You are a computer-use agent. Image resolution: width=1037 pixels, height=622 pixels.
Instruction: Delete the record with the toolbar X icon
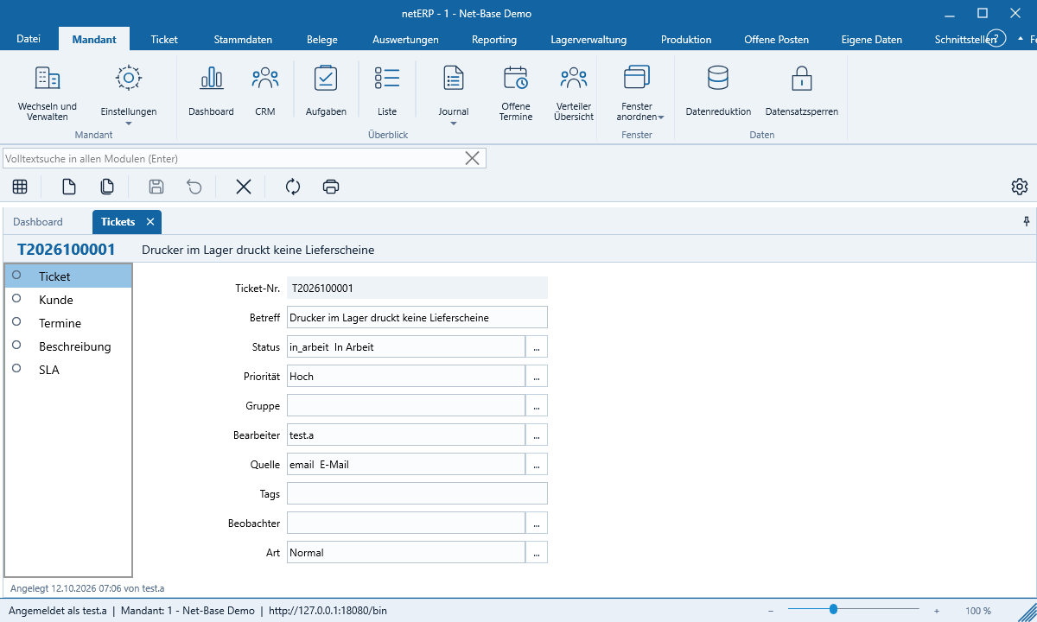pyautogui.click(x=244, y=187)
